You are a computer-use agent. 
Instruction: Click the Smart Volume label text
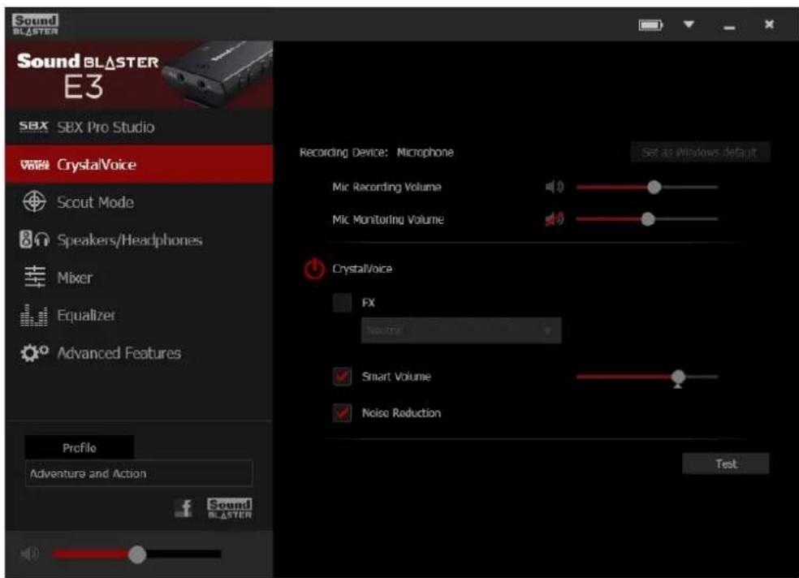396,377
